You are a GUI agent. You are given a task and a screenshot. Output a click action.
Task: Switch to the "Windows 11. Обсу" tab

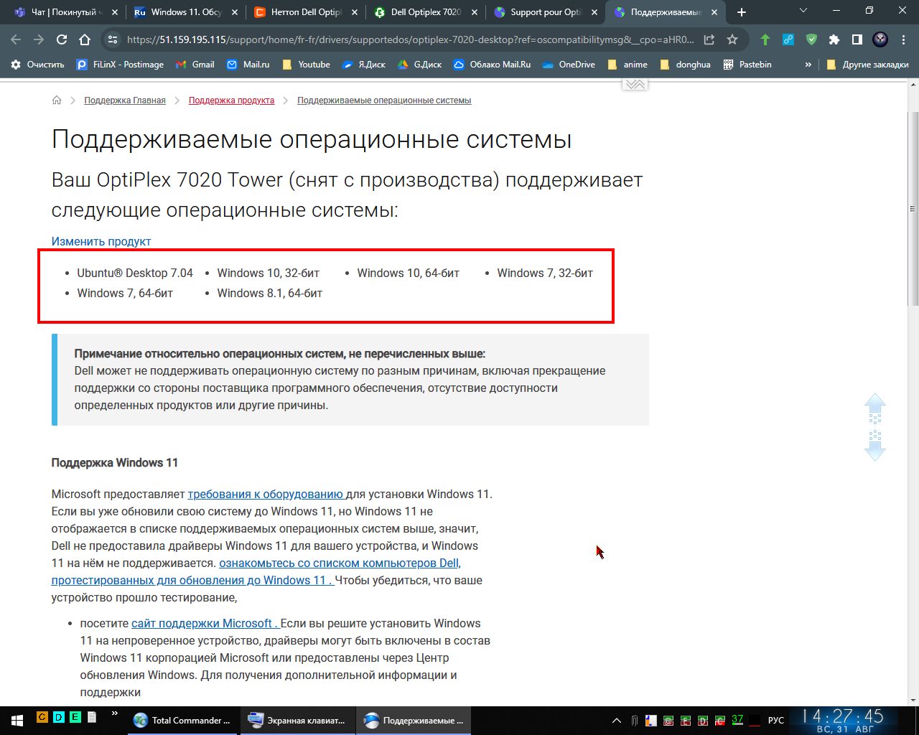click(185, 12)
